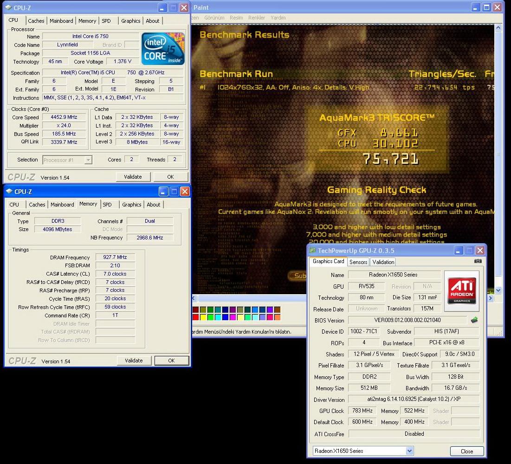This screenshot has width=511, height=464.
Task: Click the Memory Size value 512 MB
Action: (369, 388)
